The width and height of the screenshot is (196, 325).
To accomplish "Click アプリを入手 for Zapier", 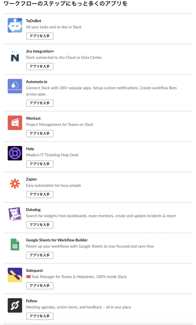I will coord(40,194).
